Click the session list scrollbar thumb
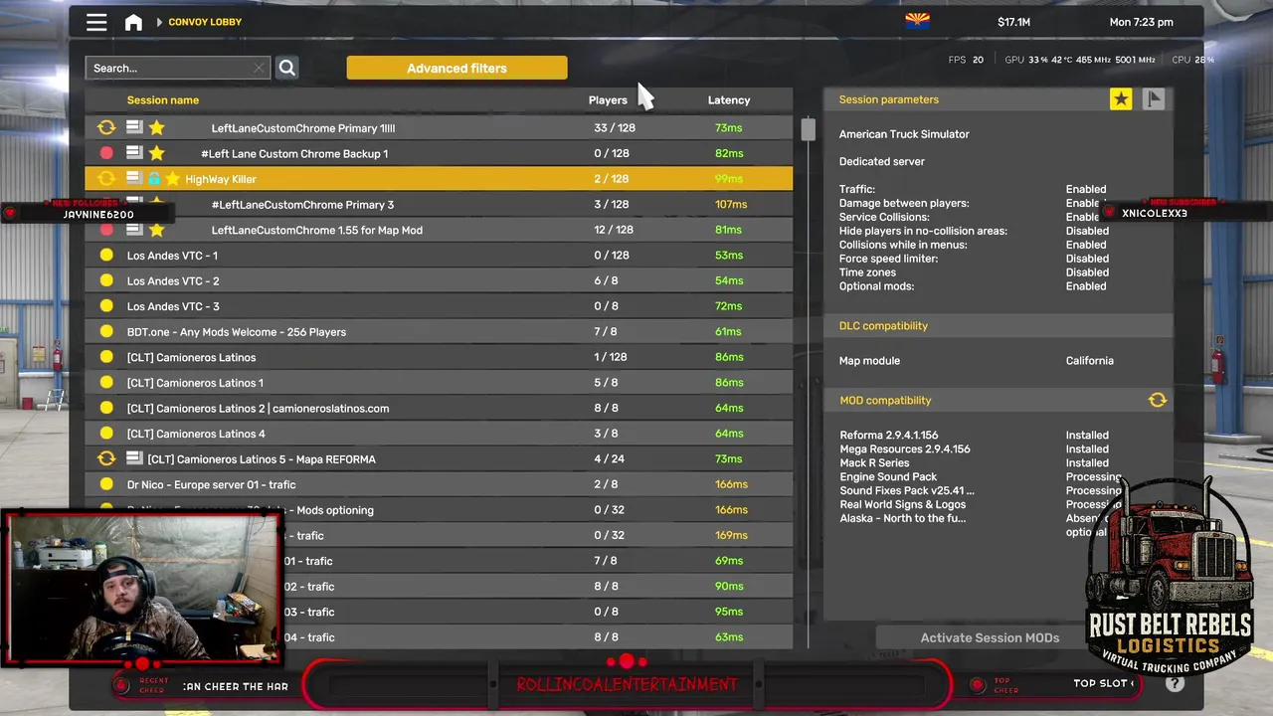Image resolution: width=1273 pixels, height=716 pixels. pos(808,128)
